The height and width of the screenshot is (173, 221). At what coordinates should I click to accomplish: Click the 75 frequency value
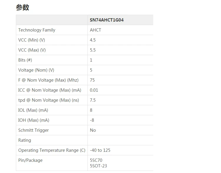[92, 80]
